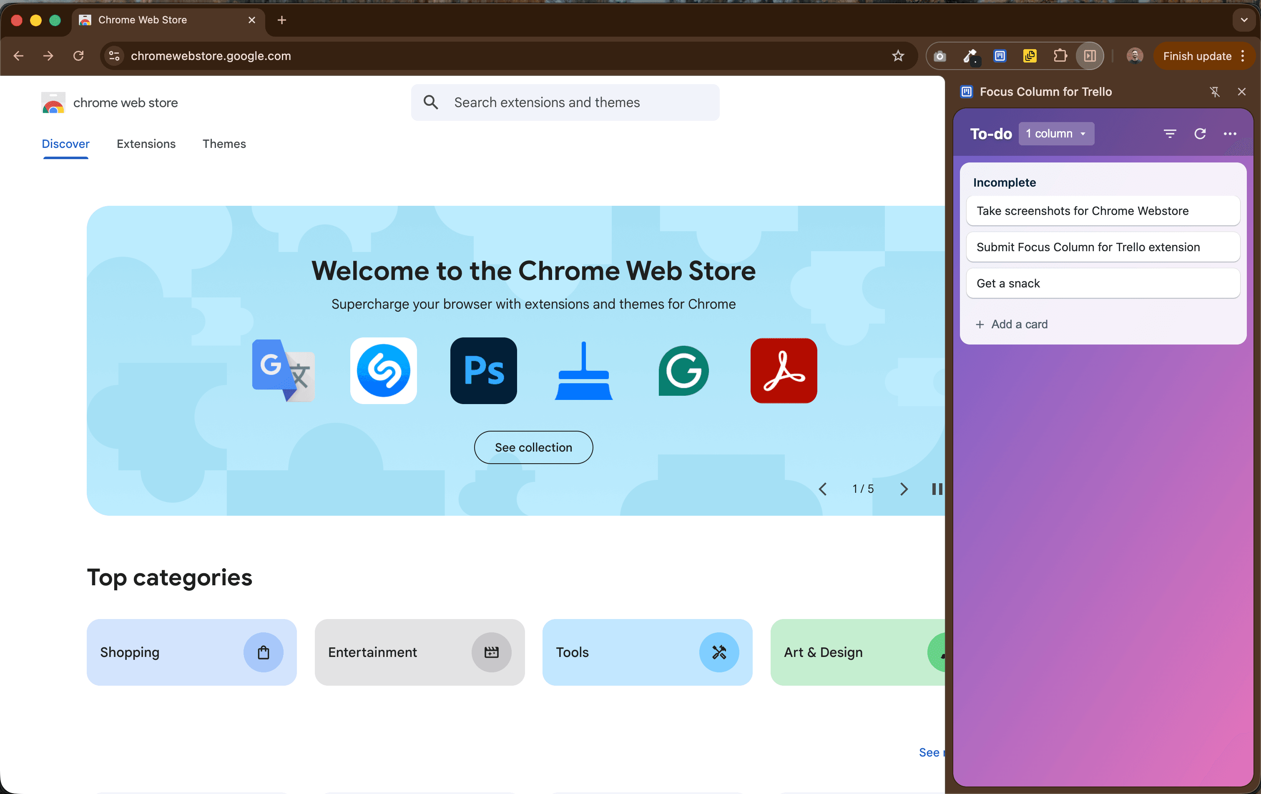The image size is (1261, 794).
Task: Open the extensions puzzle piece menu
Action: [x=1060, y=56]
